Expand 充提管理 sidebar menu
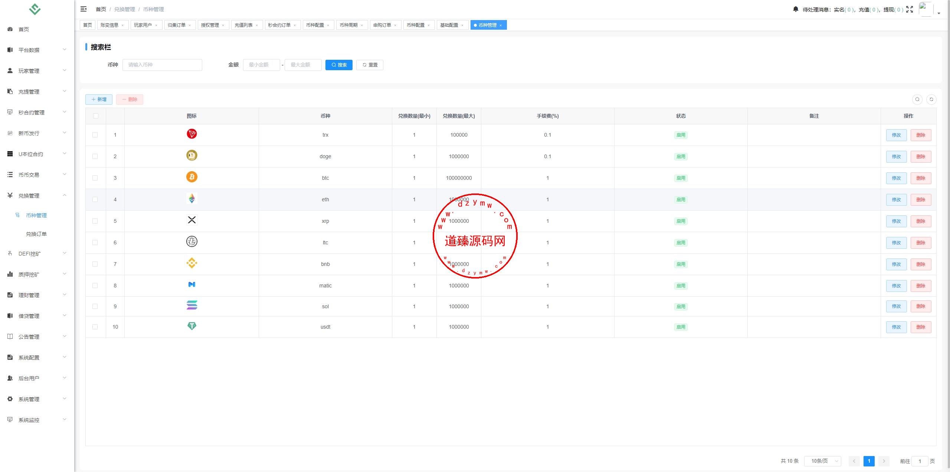Image resolution: width=950 pixels, height=472 pixels. (x=37, y=92)
